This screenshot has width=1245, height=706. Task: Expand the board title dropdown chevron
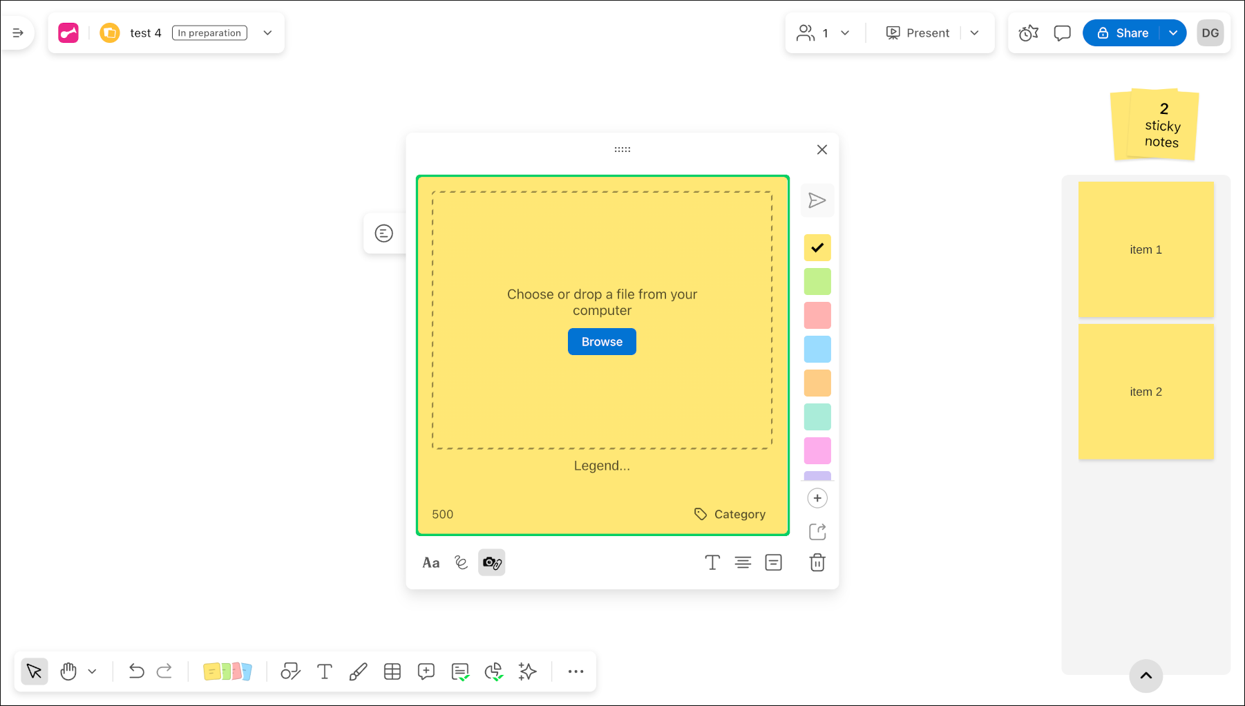point(268,33)
